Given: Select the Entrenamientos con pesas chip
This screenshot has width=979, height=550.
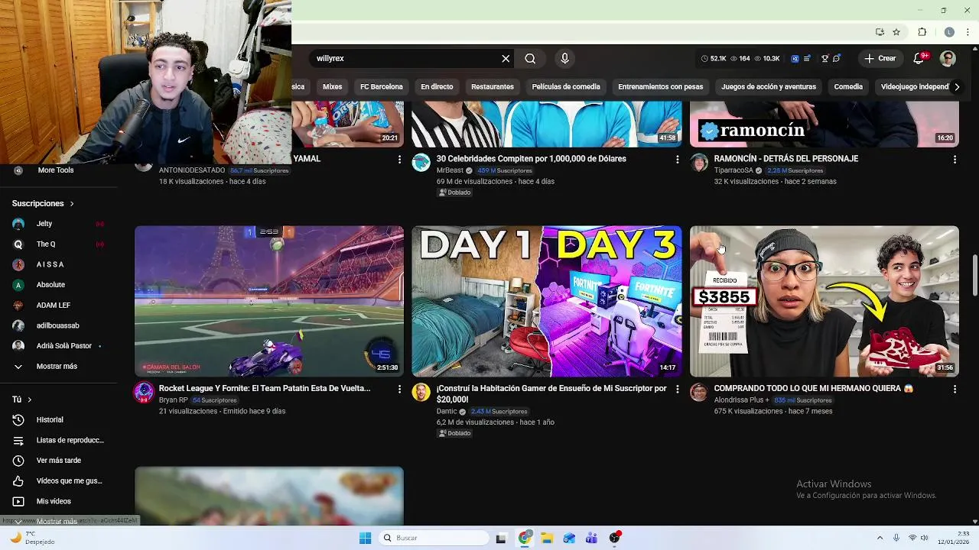Looking at the screenshot, I should click(x=661, y=87).
